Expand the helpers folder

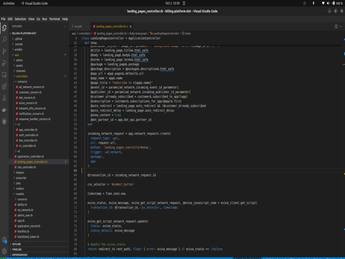tap(39, 172)
